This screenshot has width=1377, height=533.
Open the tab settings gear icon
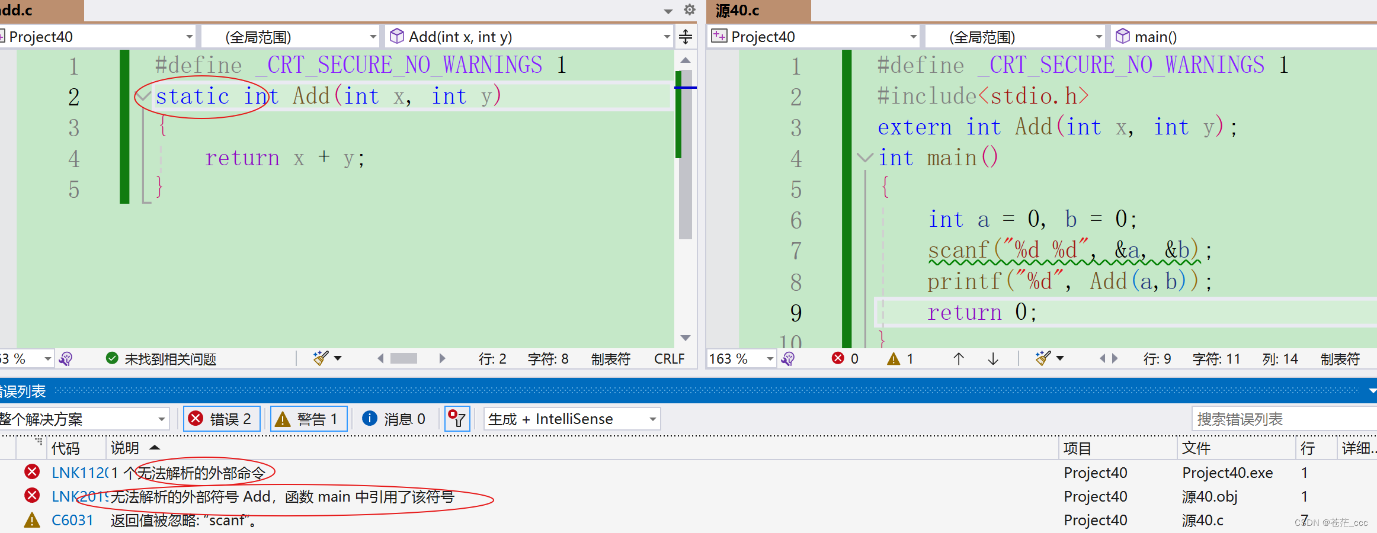689,9
